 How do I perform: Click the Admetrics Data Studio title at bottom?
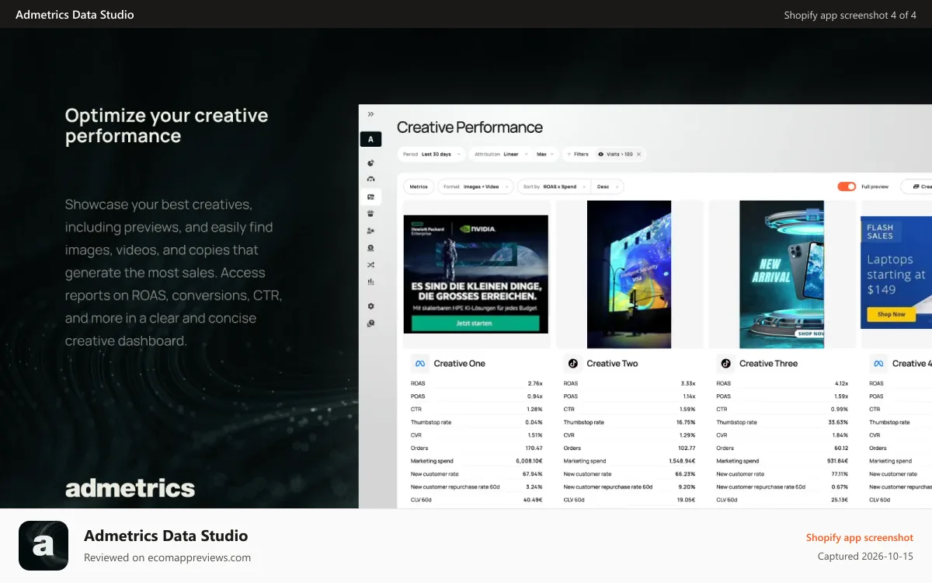[x=166, y=536]
